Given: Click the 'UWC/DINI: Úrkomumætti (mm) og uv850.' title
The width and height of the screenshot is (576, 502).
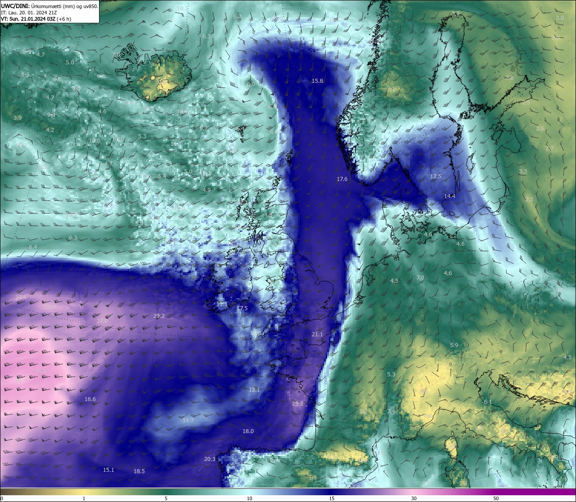Looking at the screenshot, I should click(x=49, y=6).
